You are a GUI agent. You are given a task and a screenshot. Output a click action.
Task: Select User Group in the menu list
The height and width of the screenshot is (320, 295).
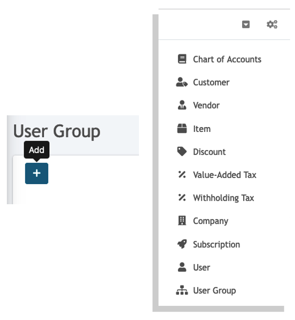[x=214, y=291]
